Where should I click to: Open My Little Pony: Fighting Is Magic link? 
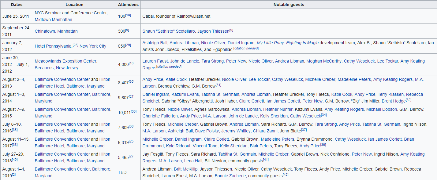point(288,43)
